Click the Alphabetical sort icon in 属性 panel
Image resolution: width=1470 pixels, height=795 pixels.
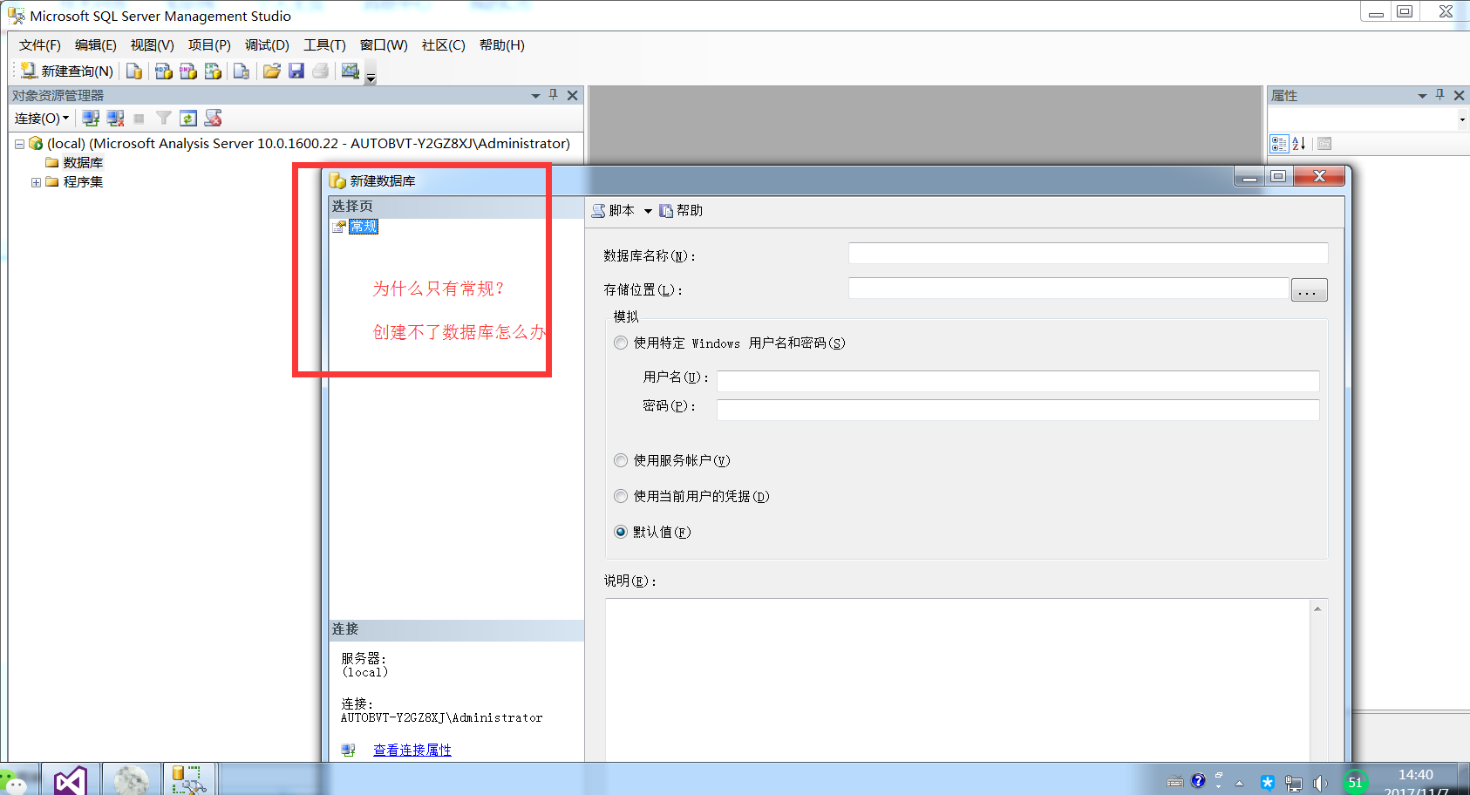tap(1299, 144)
